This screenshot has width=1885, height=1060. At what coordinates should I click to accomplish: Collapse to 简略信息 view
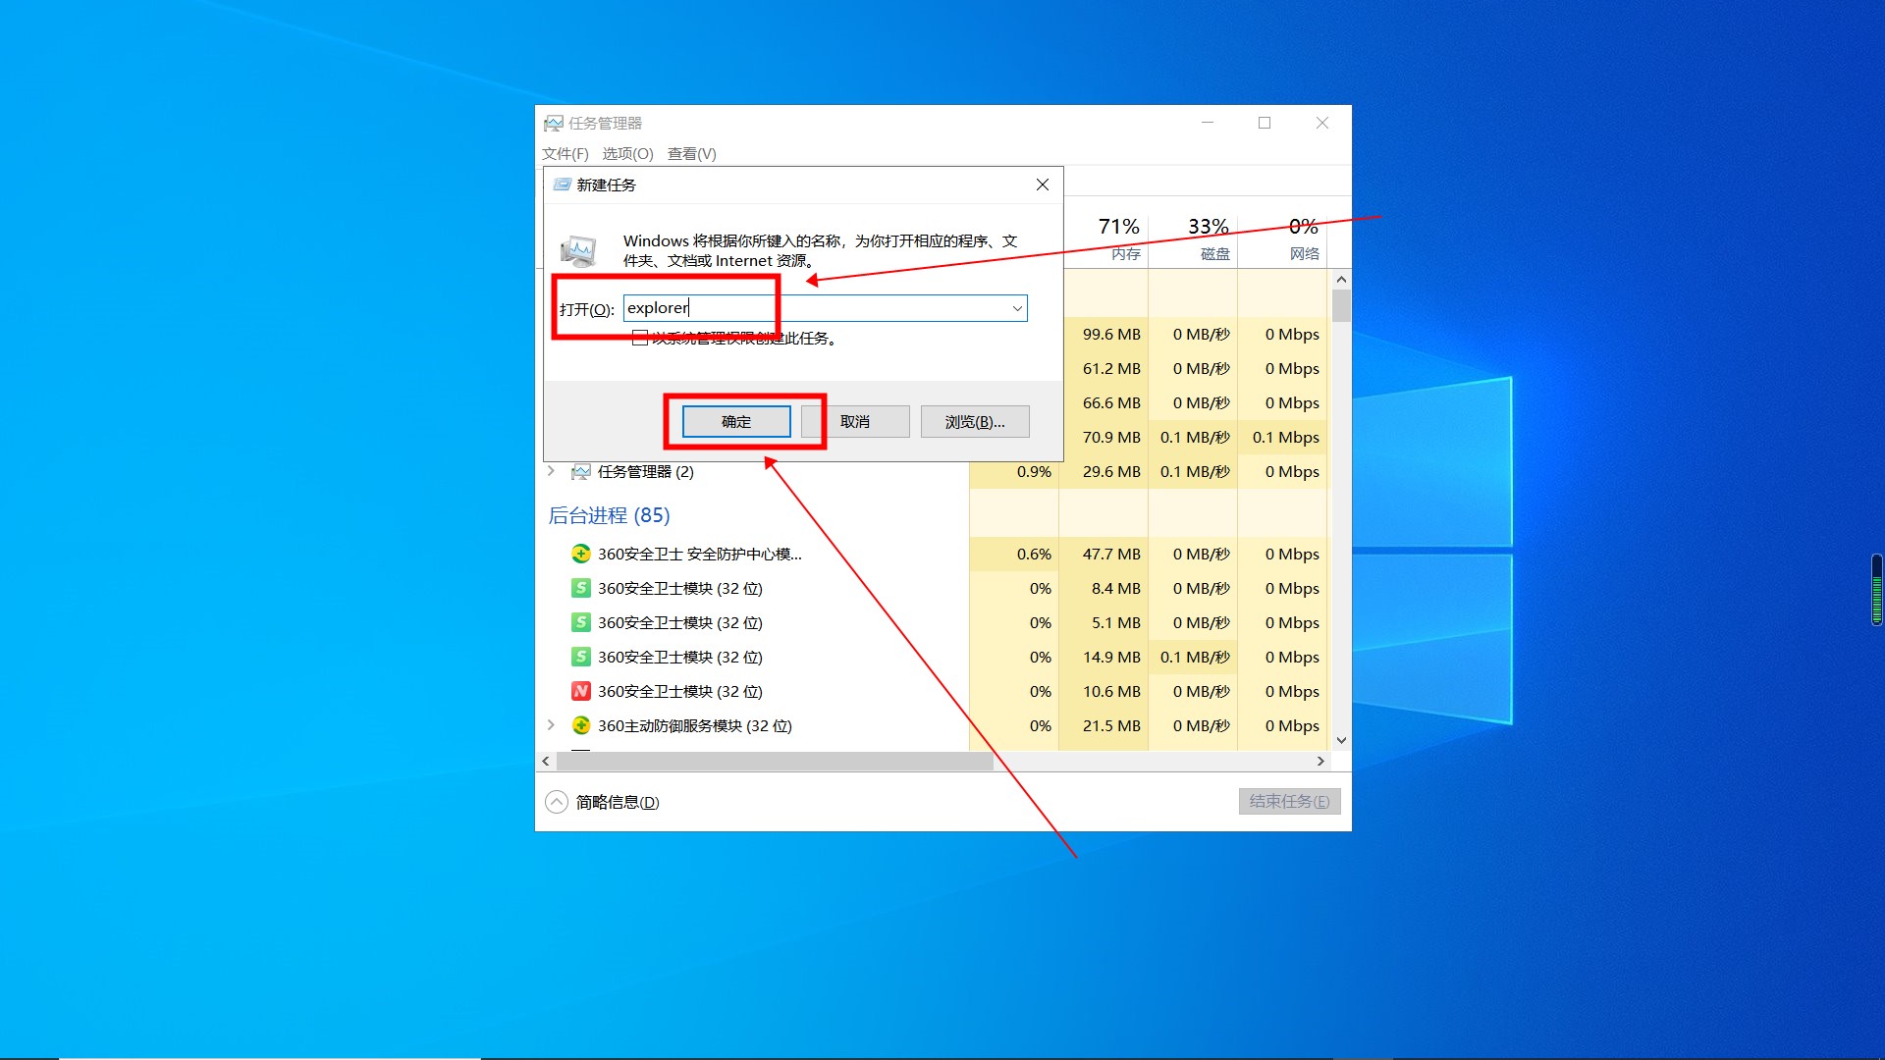pos(602,802)
